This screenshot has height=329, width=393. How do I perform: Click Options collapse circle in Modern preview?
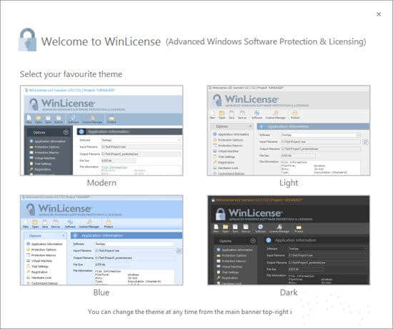(66, 133)
